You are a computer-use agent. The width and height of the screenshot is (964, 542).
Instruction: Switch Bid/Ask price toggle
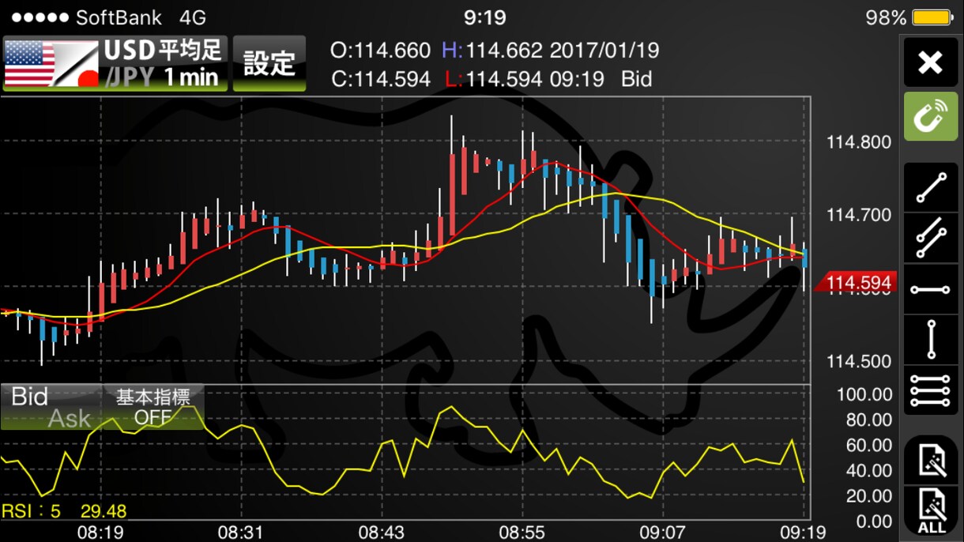click(x=51, y=408)
